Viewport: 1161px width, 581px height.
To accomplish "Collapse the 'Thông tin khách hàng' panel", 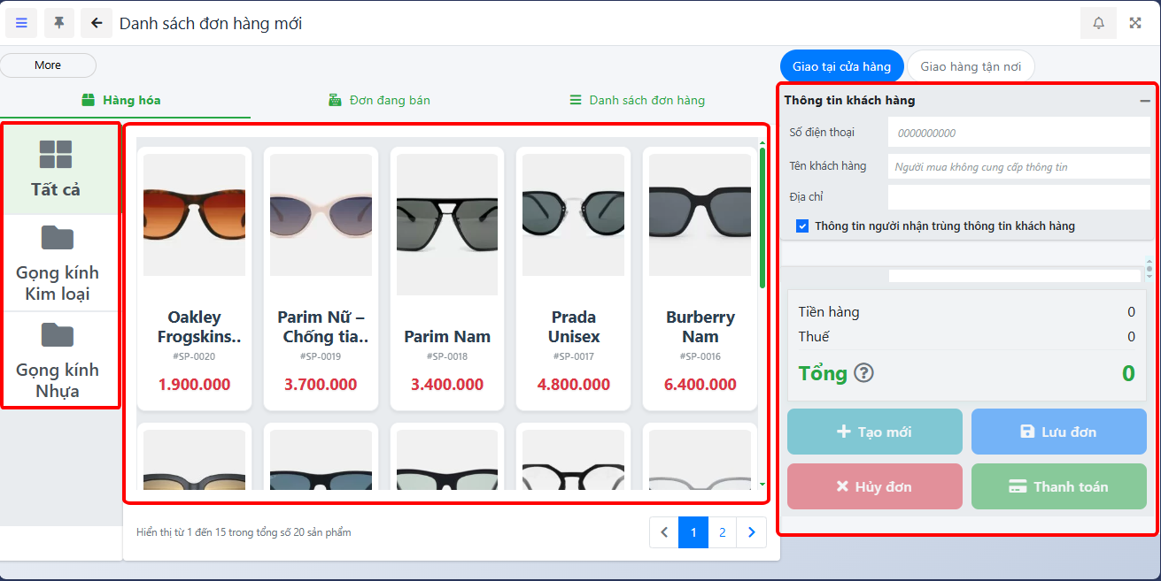I will point(1144,101).
